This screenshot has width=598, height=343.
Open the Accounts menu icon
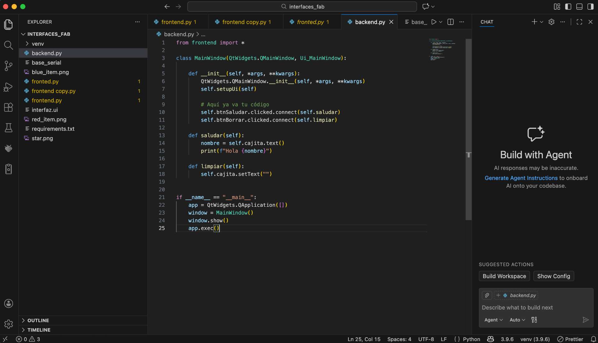pos(8,303)
